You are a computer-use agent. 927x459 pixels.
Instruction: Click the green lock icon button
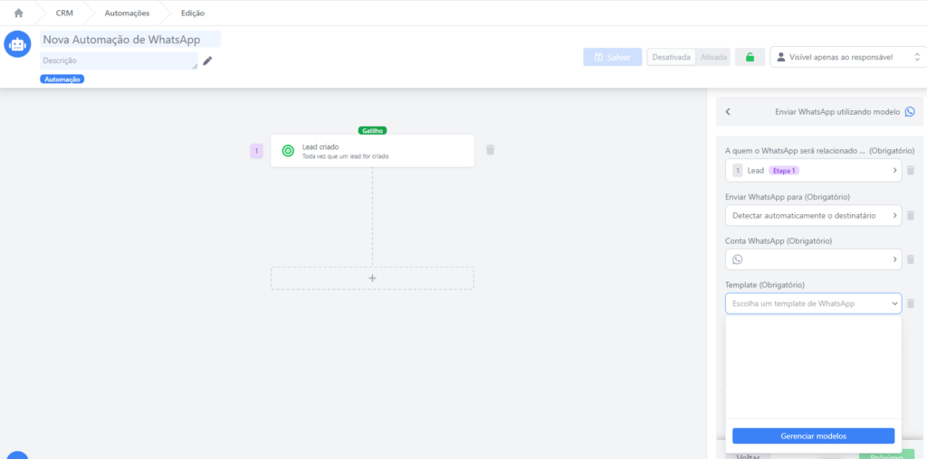tap(750, 57)
